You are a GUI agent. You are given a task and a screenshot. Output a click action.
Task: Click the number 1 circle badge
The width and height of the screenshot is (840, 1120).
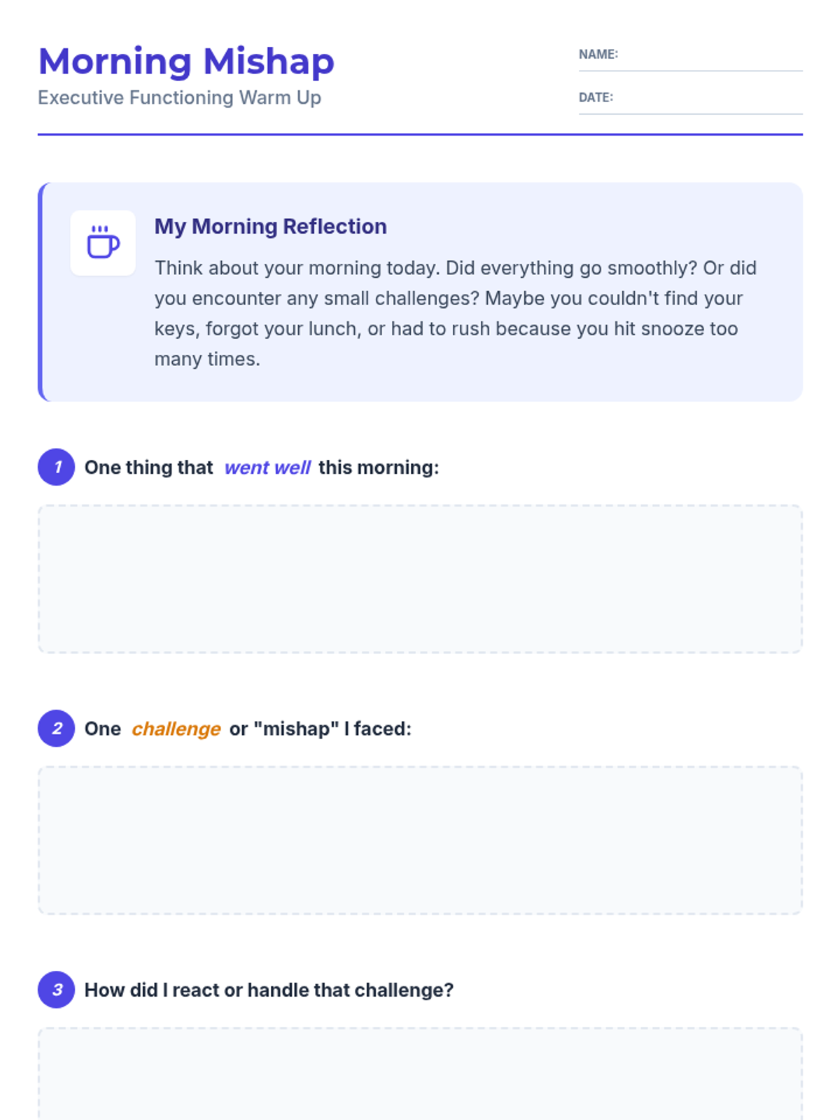click(57, 467)
